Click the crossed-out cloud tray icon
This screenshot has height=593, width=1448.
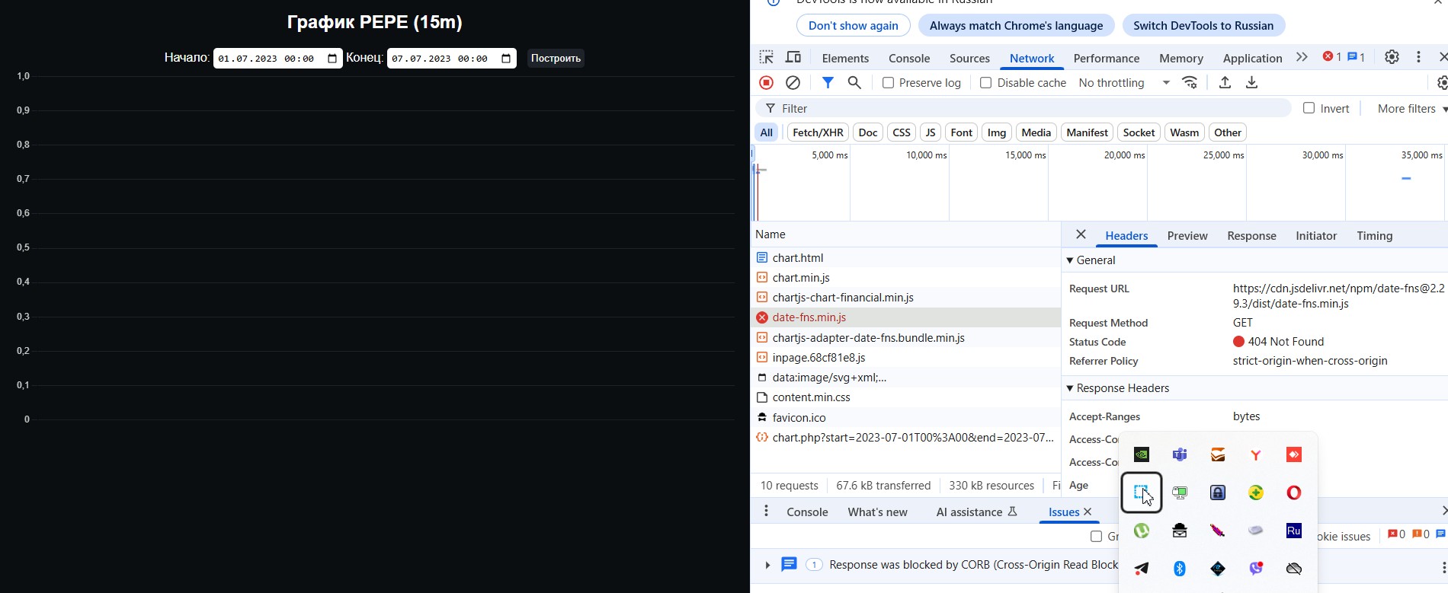coord(1294,569)
